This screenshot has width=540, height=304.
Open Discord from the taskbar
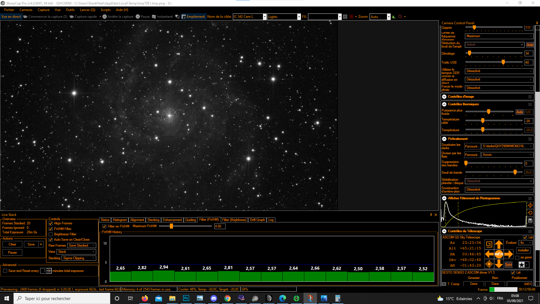(x=214, y=298)
